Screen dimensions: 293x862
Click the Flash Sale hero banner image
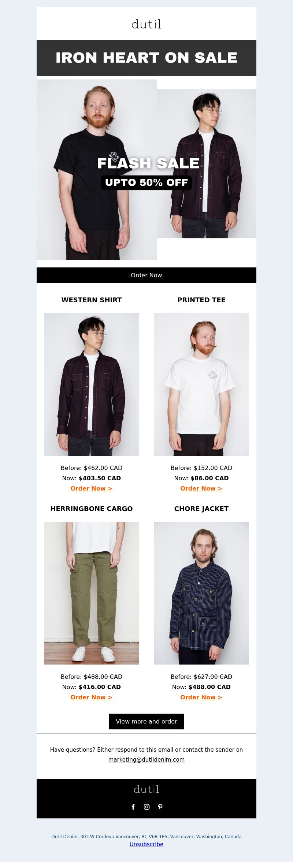[146, 170]
